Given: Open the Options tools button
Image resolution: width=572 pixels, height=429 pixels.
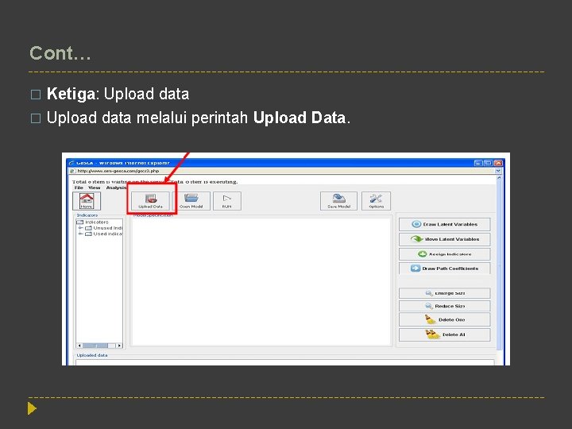Looking at the screenshot, I should 376,201.
